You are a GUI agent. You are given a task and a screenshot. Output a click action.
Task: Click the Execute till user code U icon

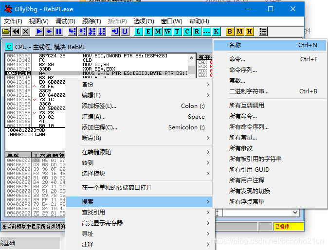[x=125, y=32]
